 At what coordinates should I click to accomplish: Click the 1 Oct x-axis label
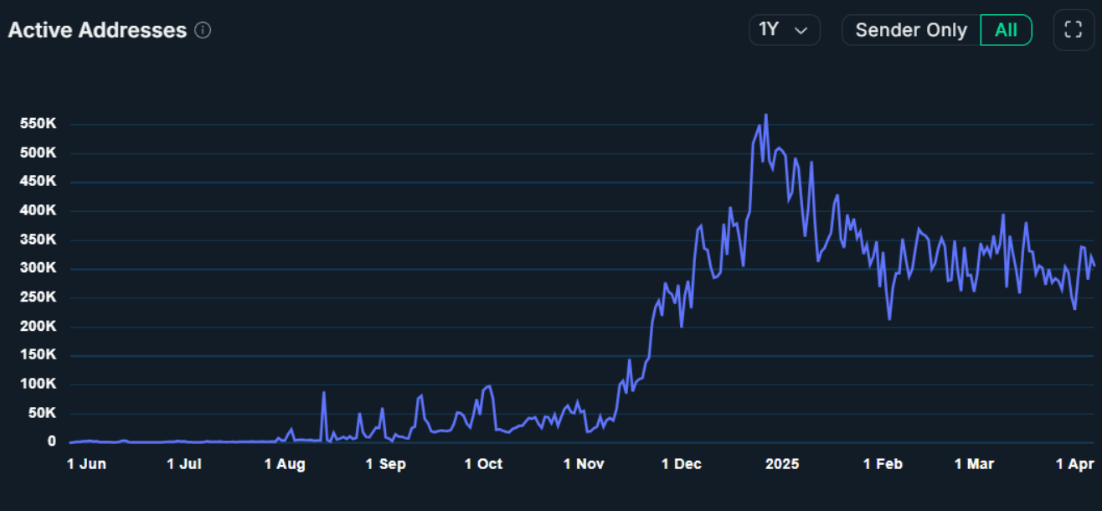tap(483, 464)
